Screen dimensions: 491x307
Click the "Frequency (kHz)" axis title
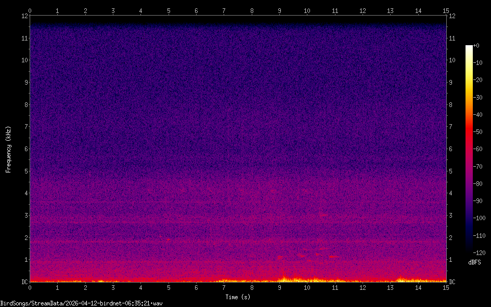(x=8, y=149)
